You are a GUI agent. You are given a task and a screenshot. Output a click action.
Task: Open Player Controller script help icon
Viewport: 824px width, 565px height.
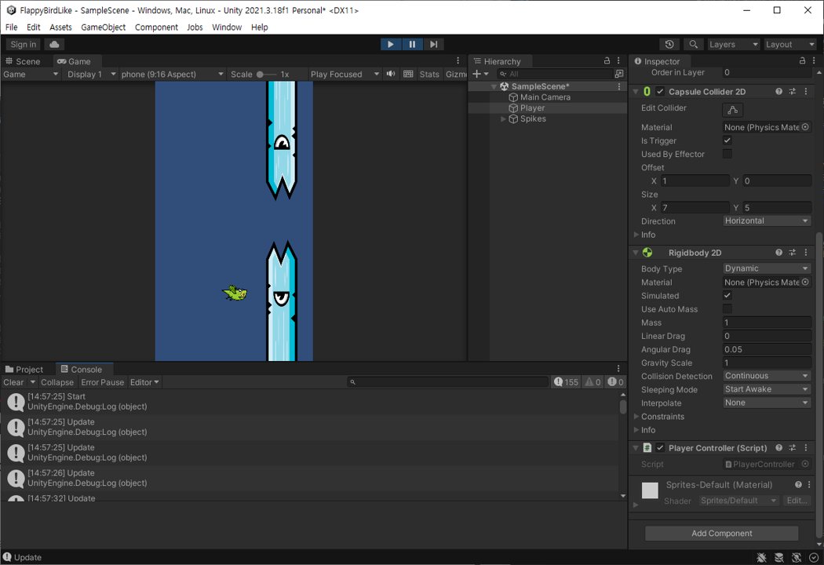[778, 448]
